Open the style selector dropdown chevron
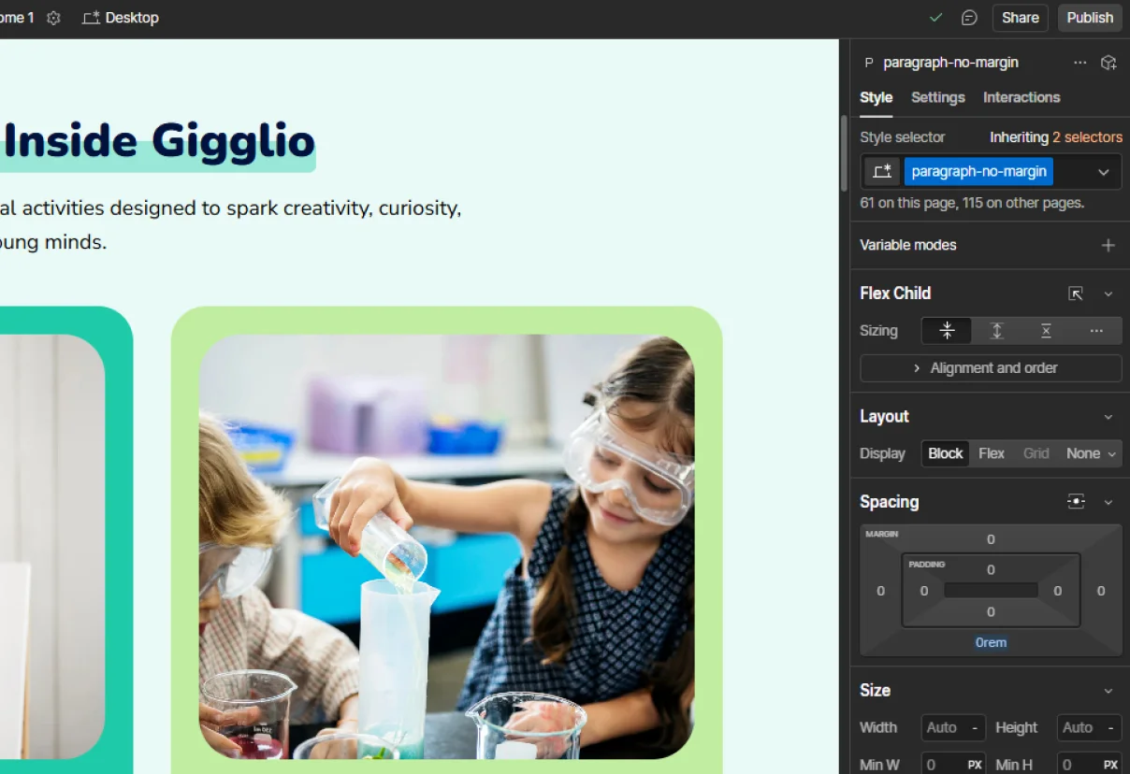The height and width of the screenshot is (774, 1130). tap(1104, 172)
